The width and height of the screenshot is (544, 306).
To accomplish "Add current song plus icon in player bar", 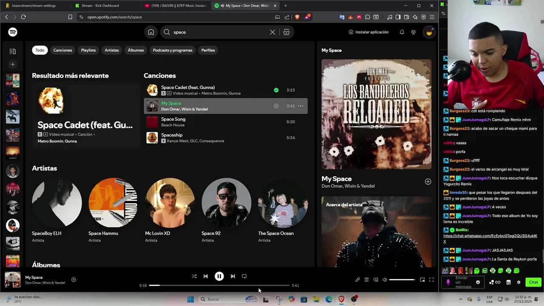I will (x=74, y=280).
